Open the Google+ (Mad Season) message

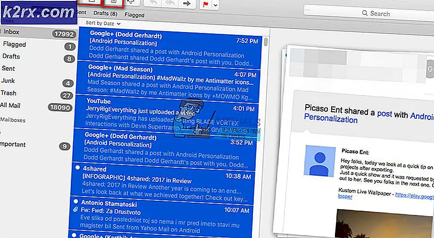(x=168, y=82)
